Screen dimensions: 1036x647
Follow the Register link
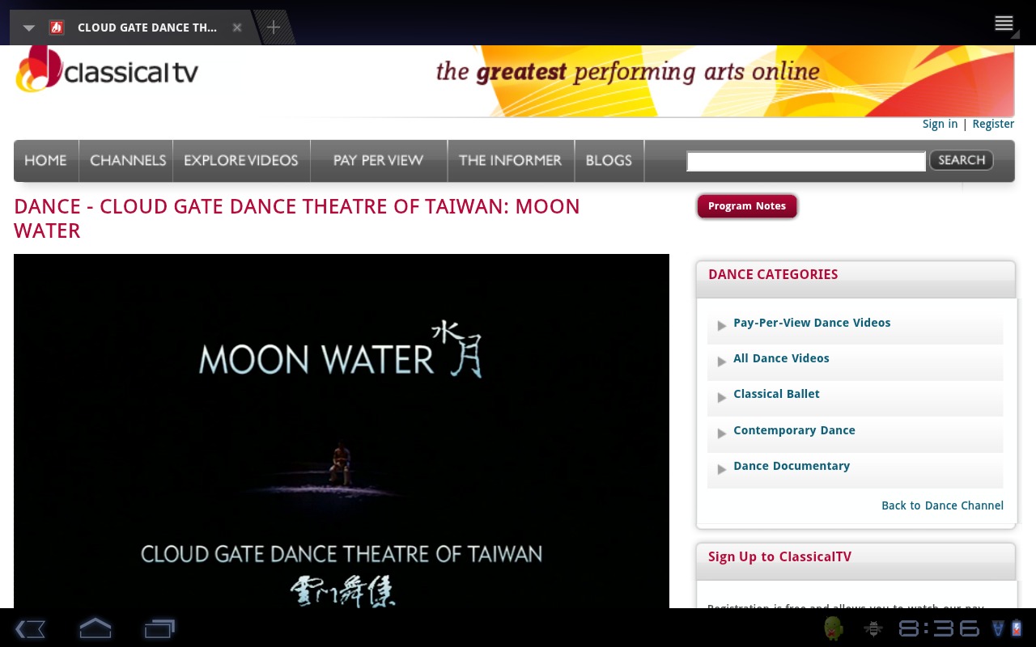click(x=993, y=124)
